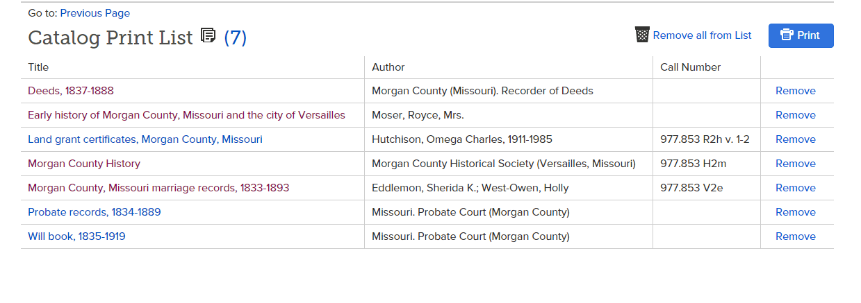Screen dimensions: 861x303
Task: Click the printer icon on Print button
Action: [787, 35]
